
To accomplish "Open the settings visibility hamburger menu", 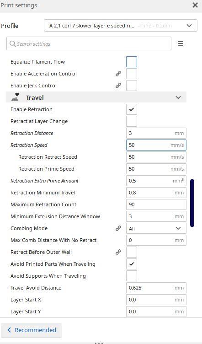I will click(181, 43).
